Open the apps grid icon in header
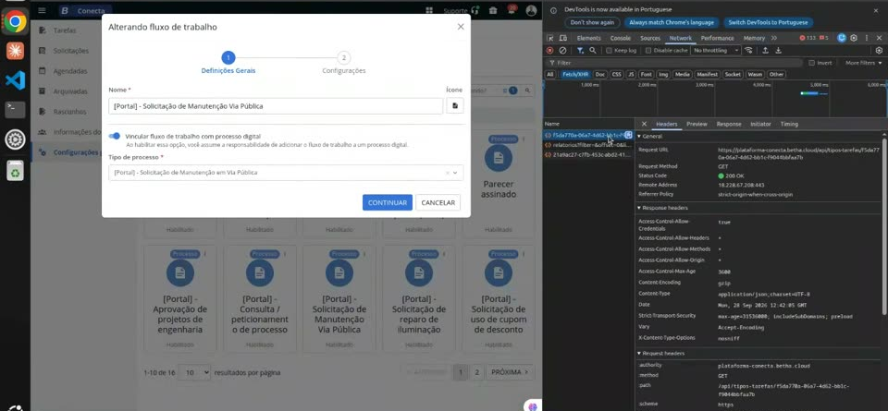 pyautogui.click(x=429, y=11)
